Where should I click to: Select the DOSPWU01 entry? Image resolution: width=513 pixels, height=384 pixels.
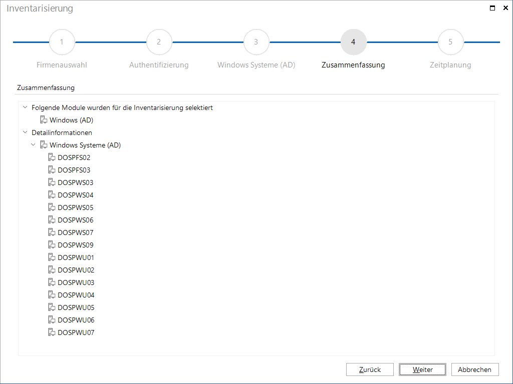click(76, 257)
